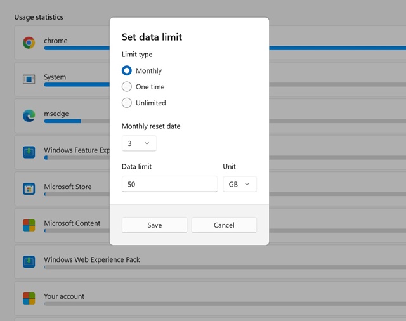Viewport: 406px width, 321px height.
Task: Select the Monthly limit type
Action: coord(127,71)
